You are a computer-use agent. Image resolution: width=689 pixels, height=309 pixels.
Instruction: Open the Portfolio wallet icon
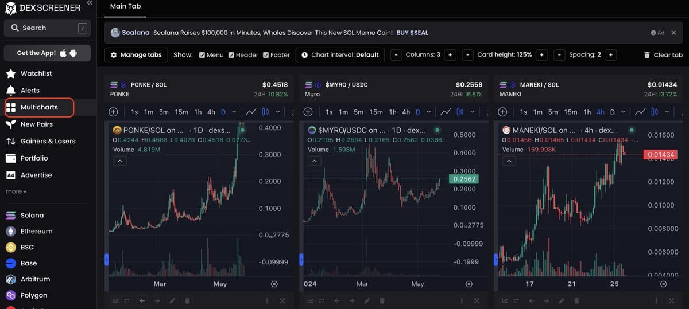(x=10, y=158)
